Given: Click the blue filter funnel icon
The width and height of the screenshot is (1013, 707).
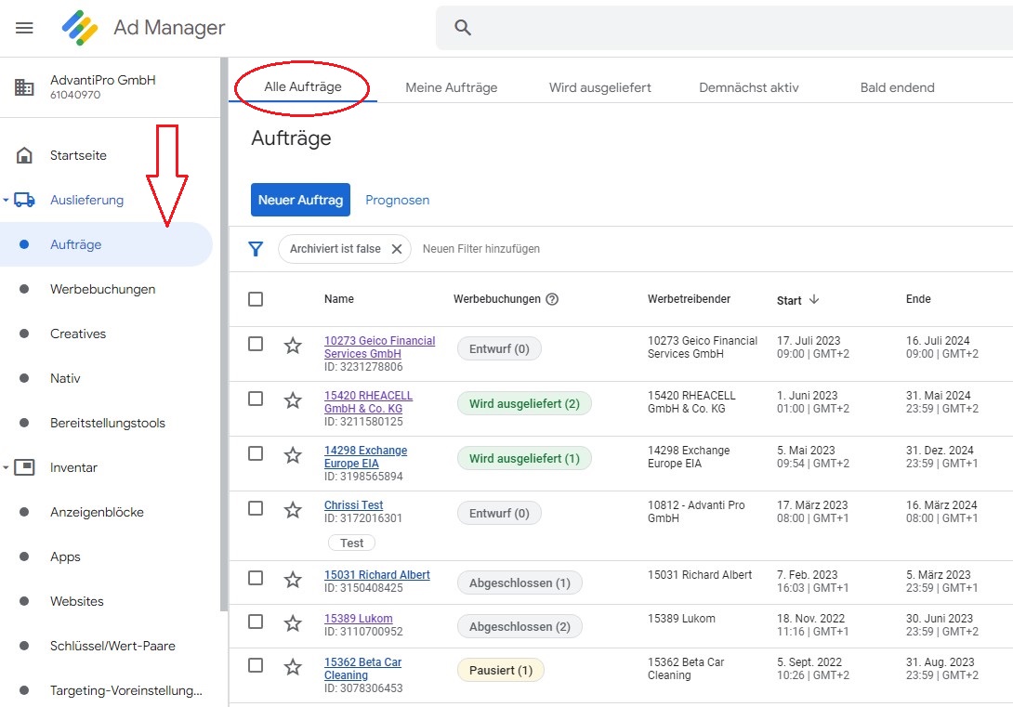Looking at the screenshot, I should (256, 249).
